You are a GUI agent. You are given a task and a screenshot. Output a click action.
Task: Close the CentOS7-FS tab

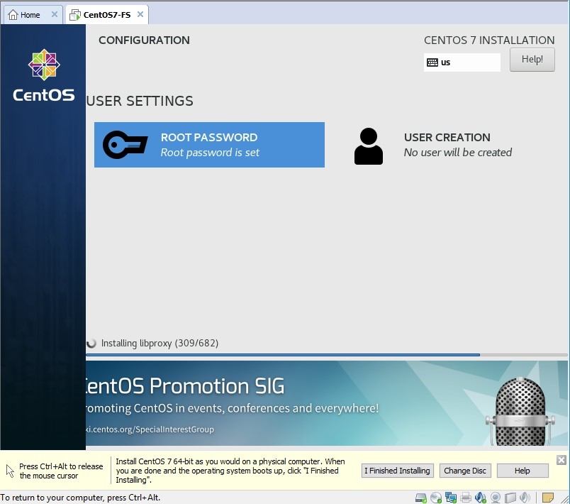click(140, 14)
